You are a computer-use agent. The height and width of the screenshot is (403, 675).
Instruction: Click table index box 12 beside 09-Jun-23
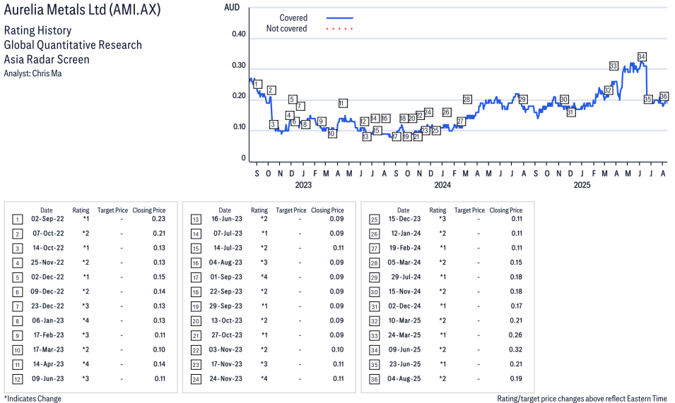17,380
